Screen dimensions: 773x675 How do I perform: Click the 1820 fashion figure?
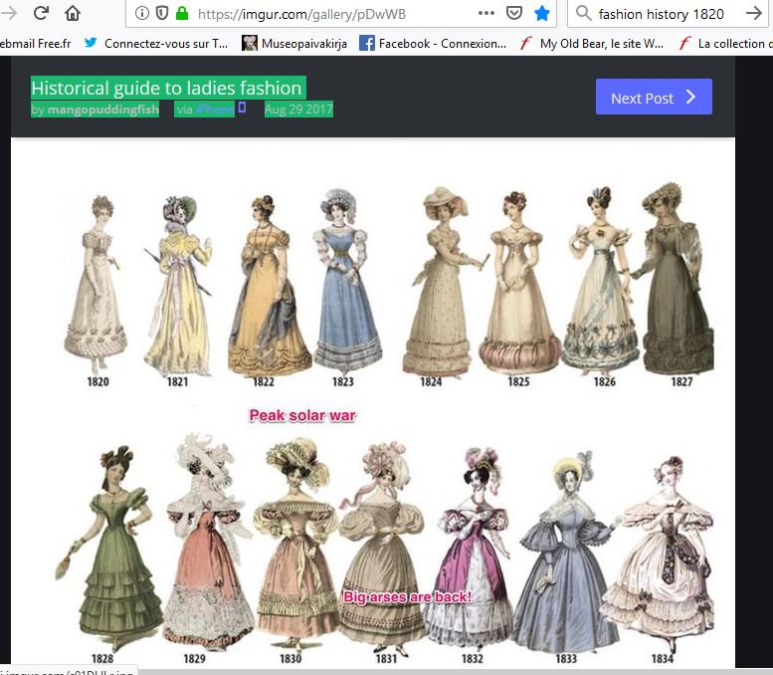[x=97, y=284]
